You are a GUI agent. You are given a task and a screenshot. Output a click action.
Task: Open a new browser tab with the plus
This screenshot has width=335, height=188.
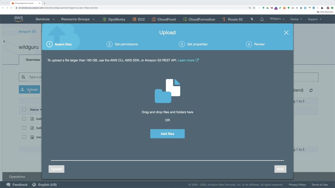pos(44,3)
